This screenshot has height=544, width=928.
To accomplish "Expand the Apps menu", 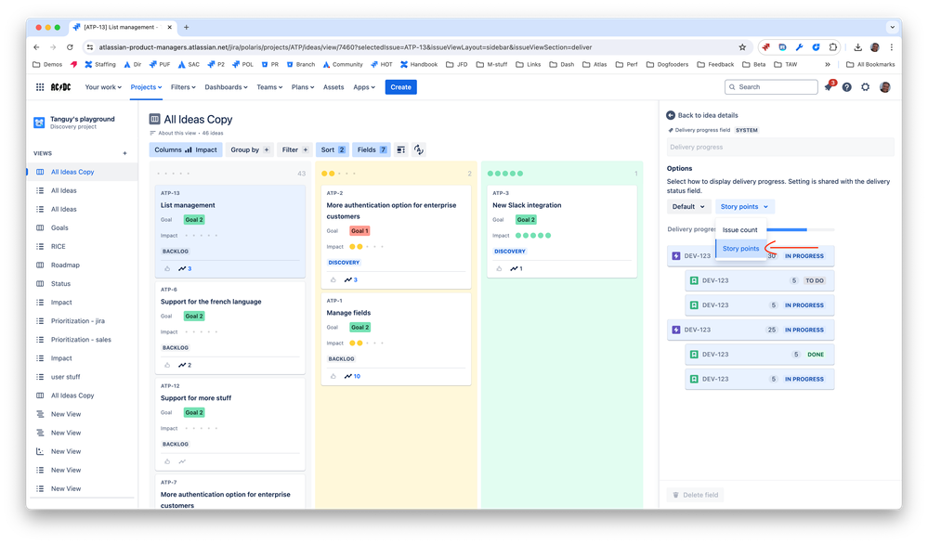I will 364,87.
